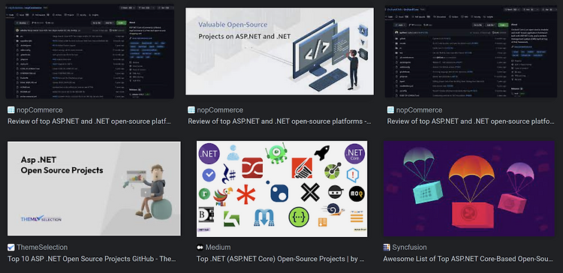Viewport: 563px width, 273px height.
Task: Open the OrchardCMS/OrchardCore GitHub repository screenshot thumbnail
Action: pyautogui.click(x=471, y=51)
